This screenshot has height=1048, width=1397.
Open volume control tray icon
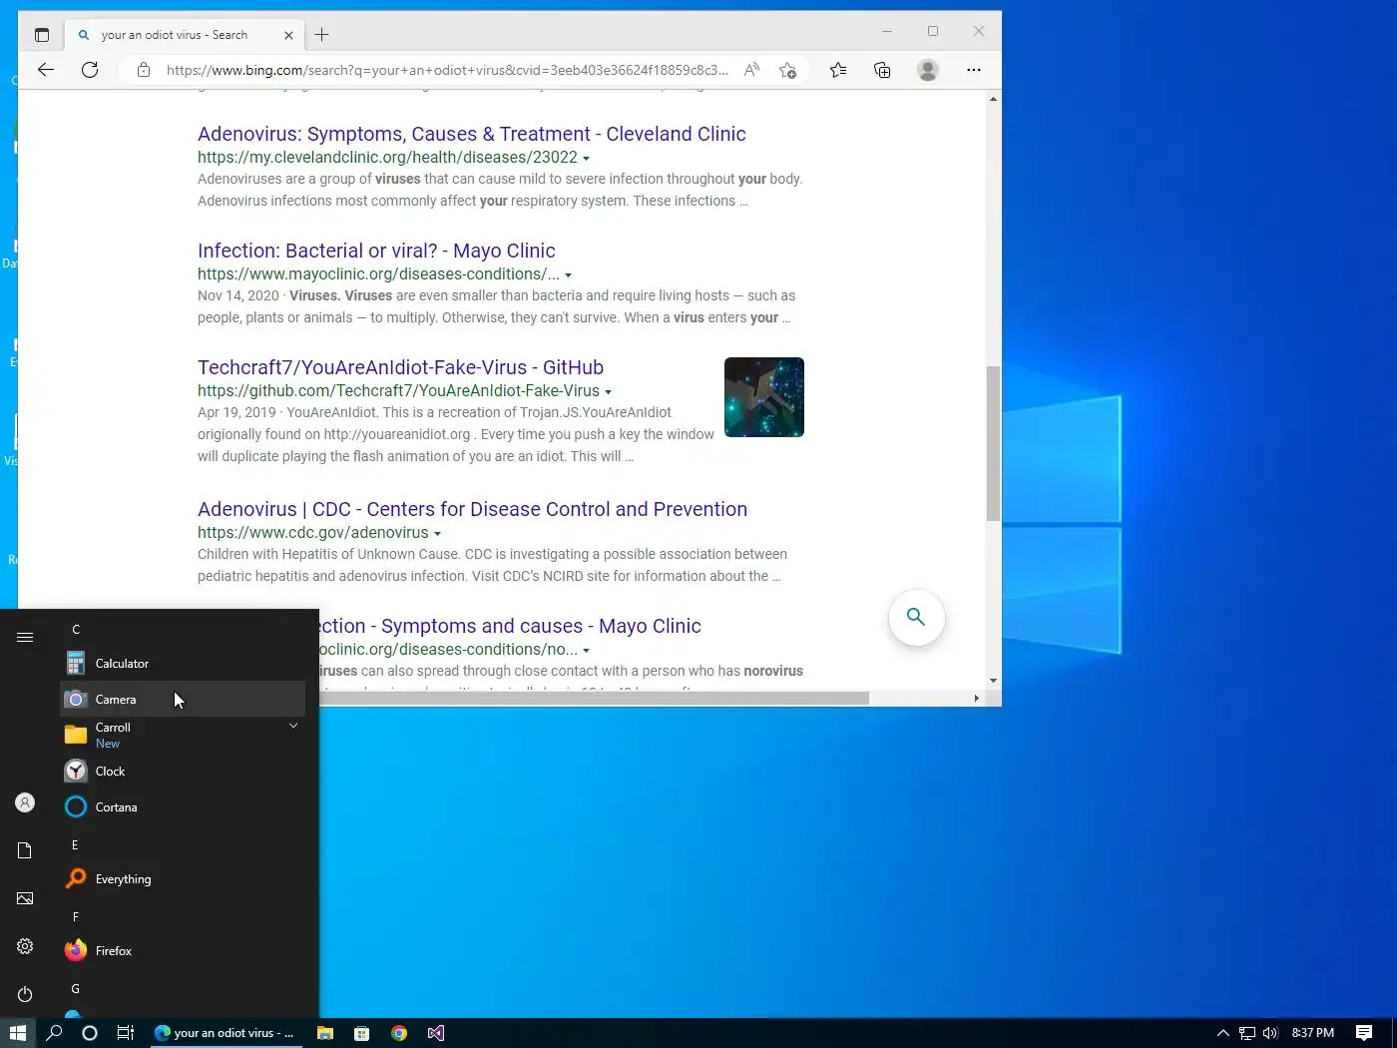(1270, 1033)
